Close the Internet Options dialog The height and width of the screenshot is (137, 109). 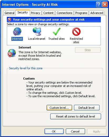pos(105,4)
